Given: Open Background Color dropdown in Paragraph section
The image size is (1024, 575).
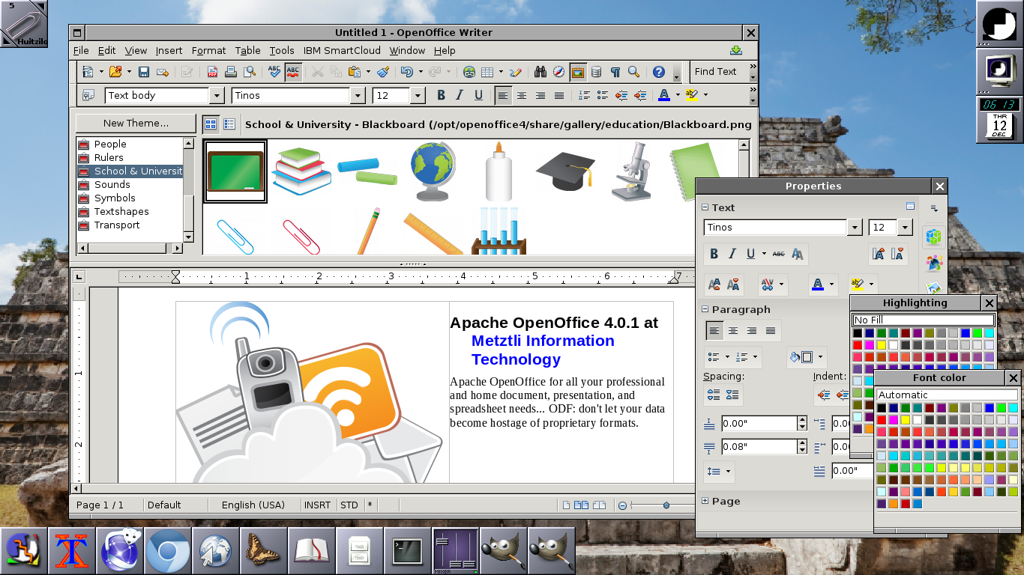Looking at the screenshot, I should pos(820,357).
